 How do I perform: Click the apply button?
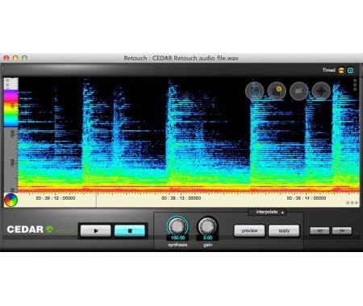pos(284,231)
